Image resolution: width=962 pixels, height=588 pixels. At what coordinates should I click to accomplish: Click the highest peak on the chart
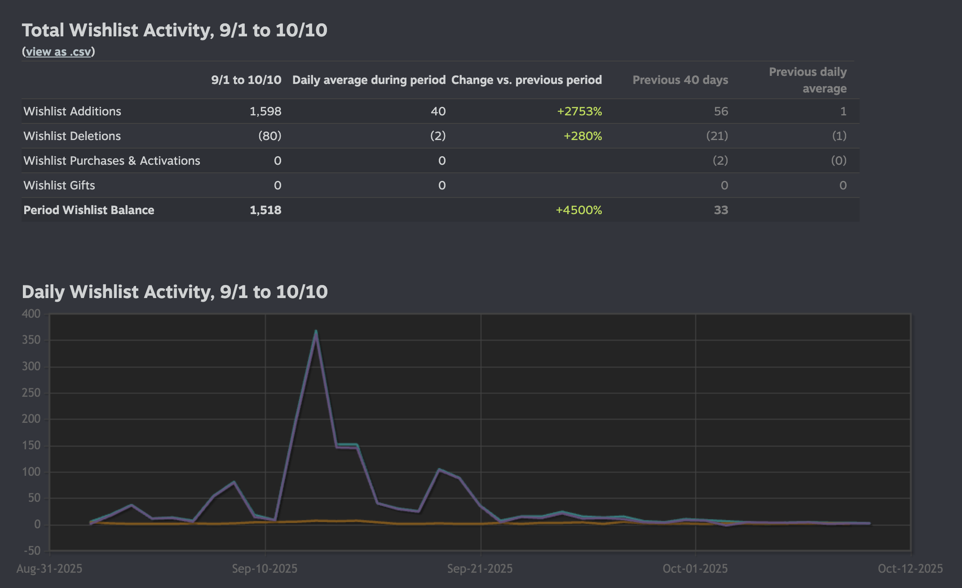(316, 332)
